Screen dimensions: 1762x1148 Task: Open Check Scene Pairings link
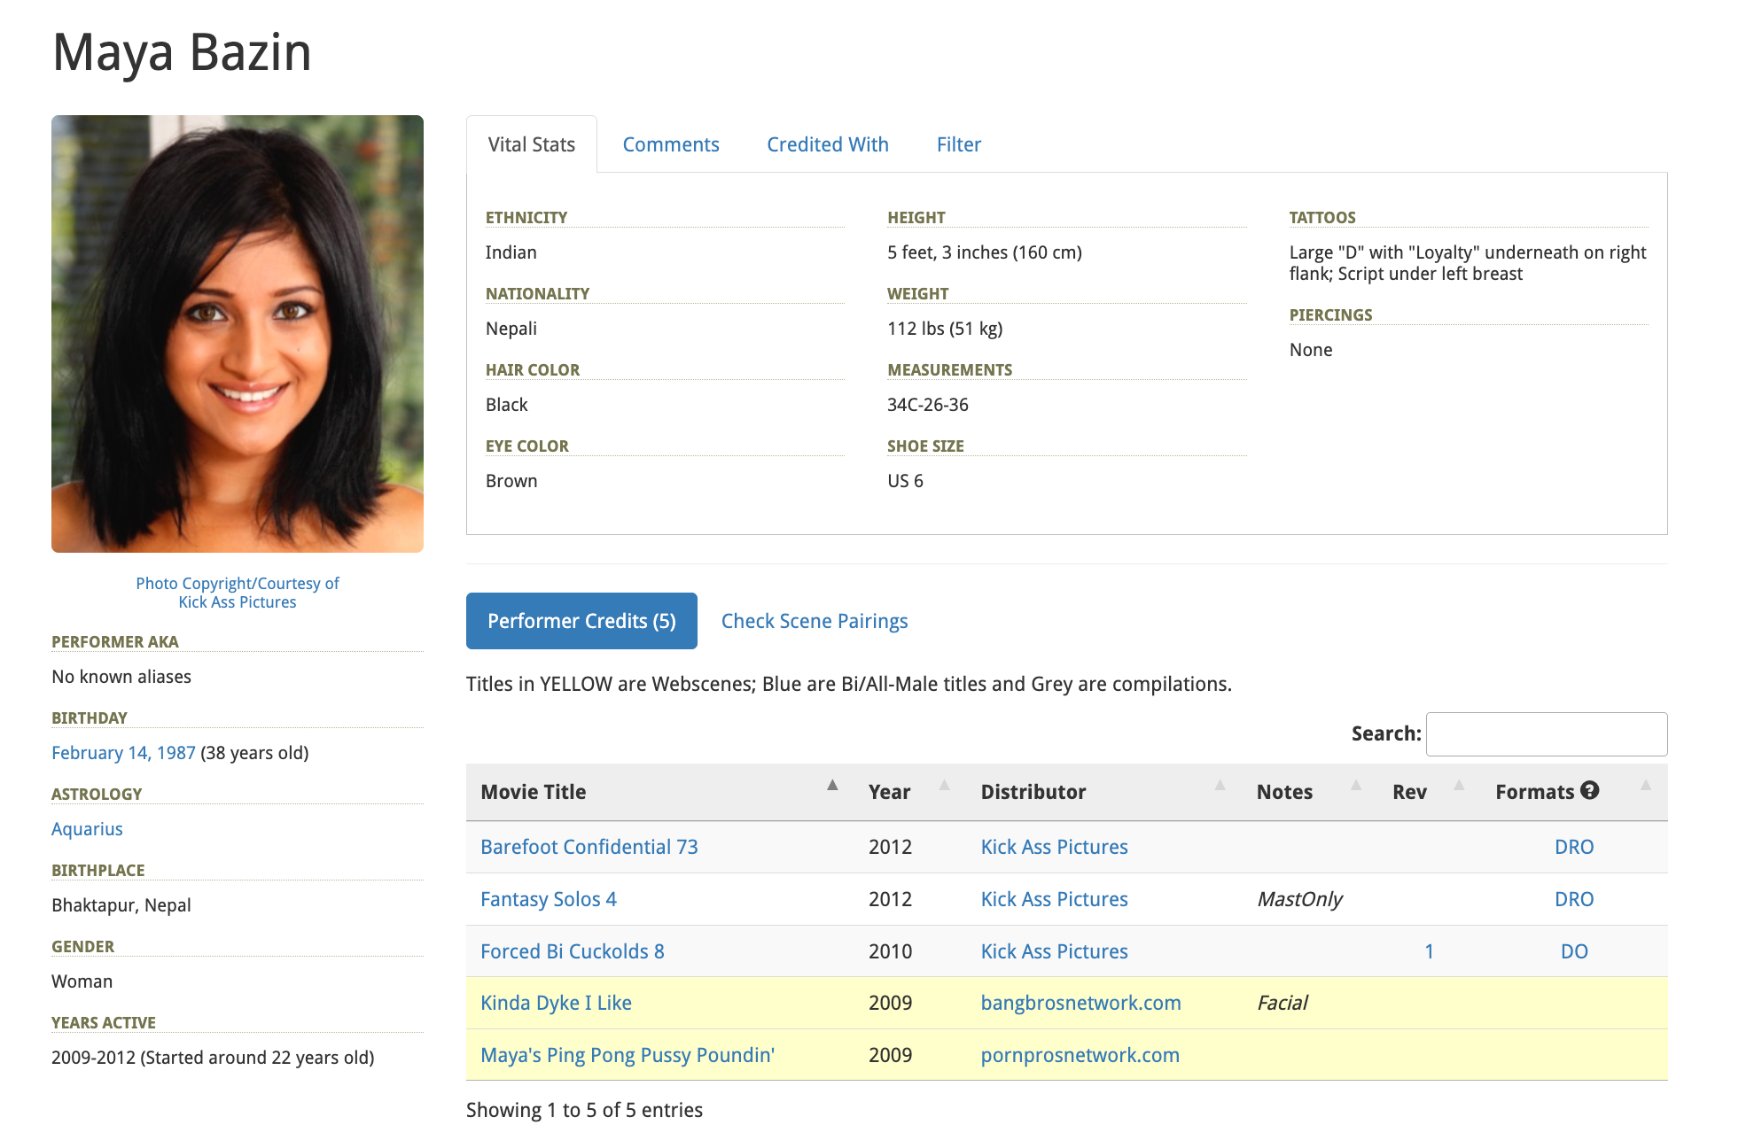coord(814,621)
